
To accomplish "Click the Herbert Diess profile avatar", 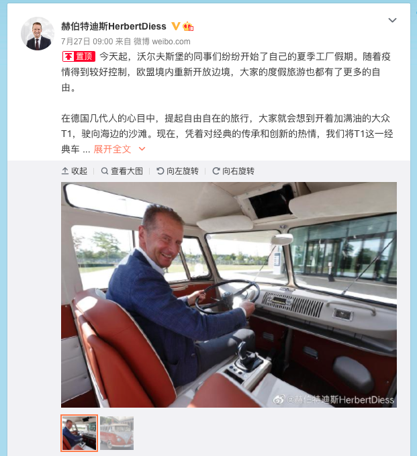I will pos(38,34).
